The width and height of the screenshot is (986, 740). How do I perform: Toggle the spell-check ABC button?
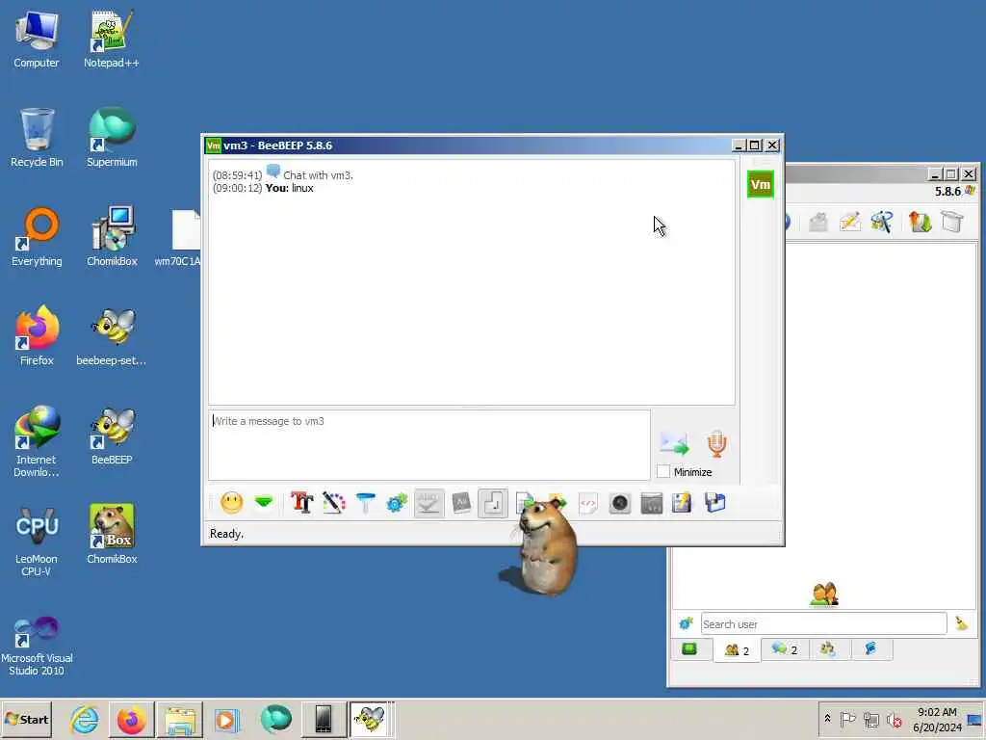(428, 503)
